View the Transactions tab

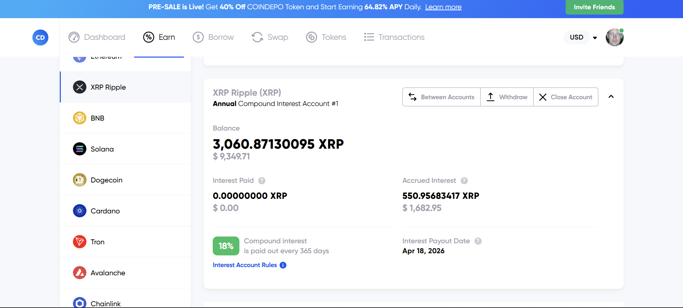(x=394, y=37)
